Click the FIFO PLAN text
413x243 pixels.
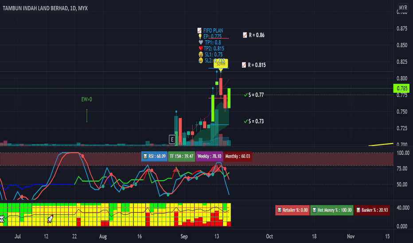coord(213,30)
